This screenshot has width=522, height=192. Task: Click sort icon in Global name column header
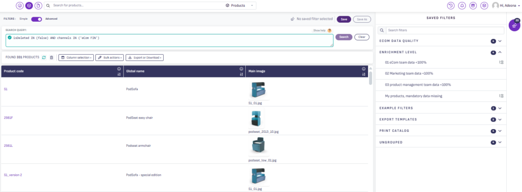(241, 74)
